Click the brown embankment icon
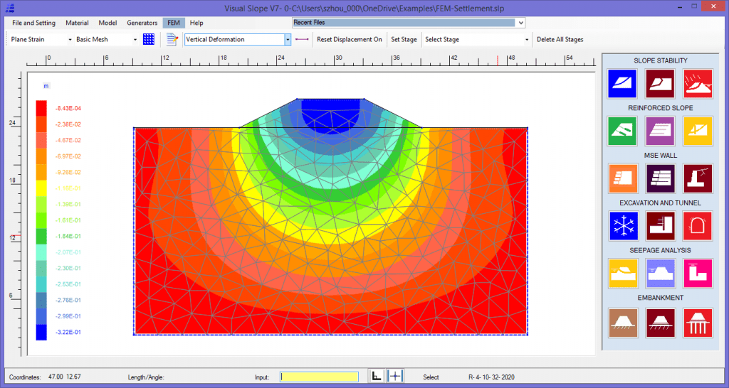Viewport: 729px width, 388px height. point(623,323)
